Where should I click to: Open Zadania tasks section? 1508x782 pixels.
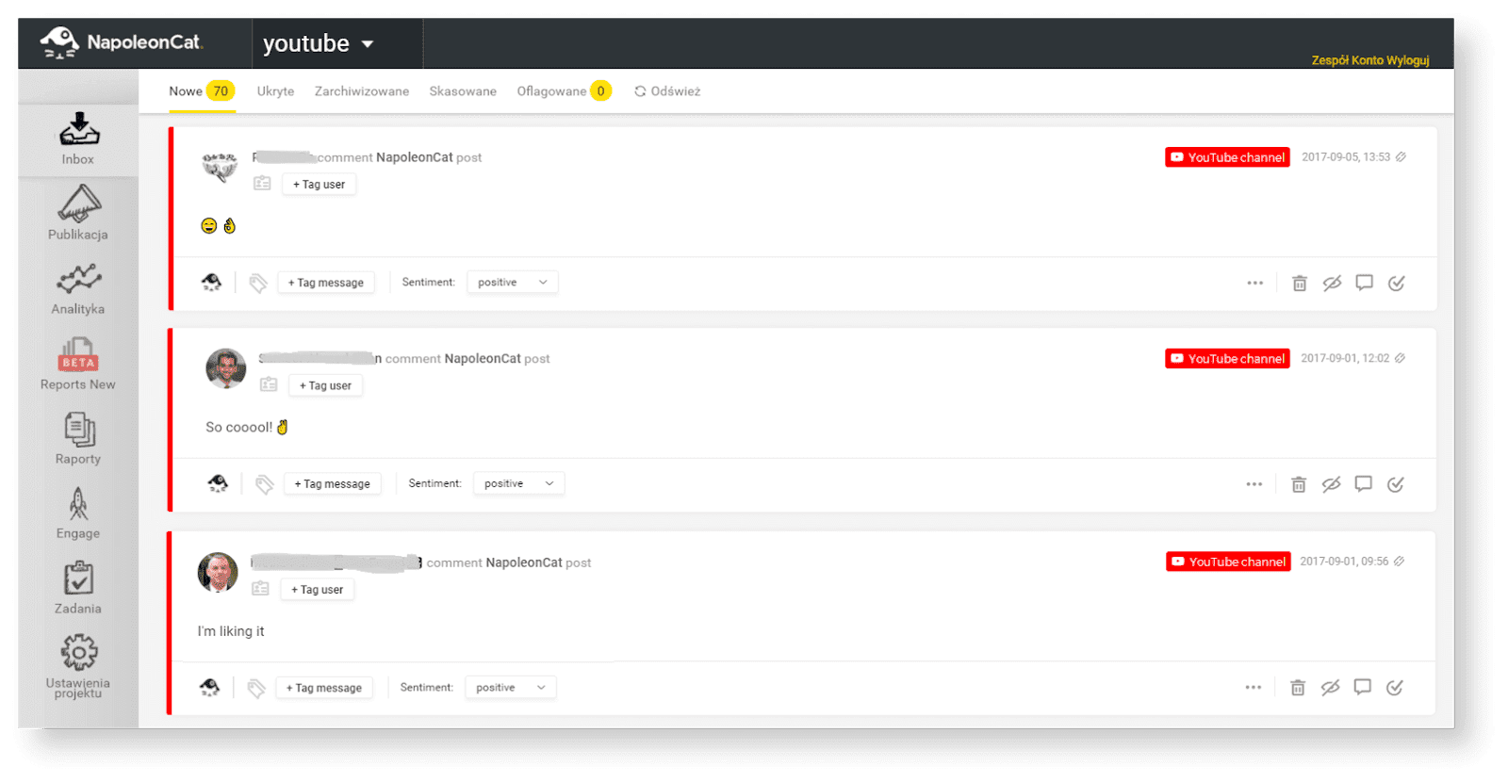pyautogui.click(x=78, y=588)
